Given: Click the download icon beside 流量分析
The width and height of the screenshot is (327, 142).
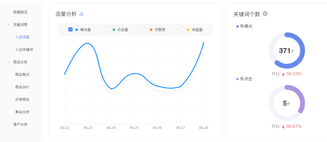Looking at the screenshot, I should [81, 14].
